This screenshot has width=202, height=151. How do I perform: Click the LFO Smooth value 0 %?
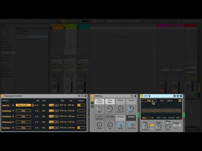(x=178, y=118)
